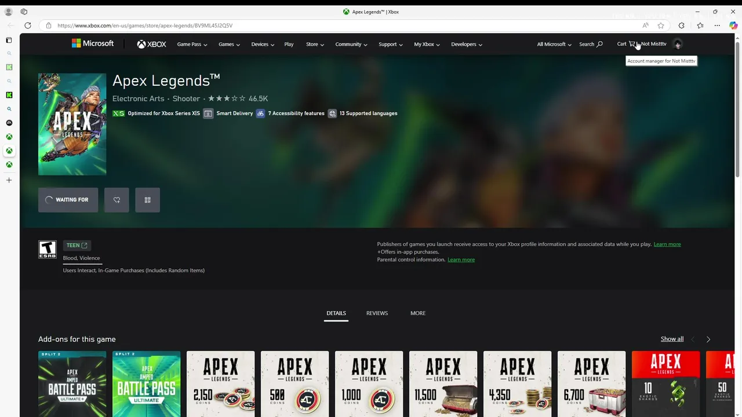Expand the Game Pass dropdown
Image resolution: width=742 pixels, height=417 pixels.
[x=192, y=44]
